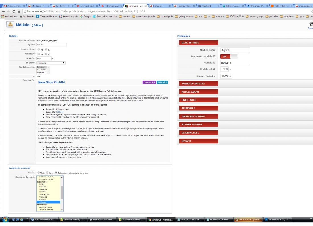Click the menu selection list scrollbar
The width and height of the screenshot is (313, 226).
62,193
